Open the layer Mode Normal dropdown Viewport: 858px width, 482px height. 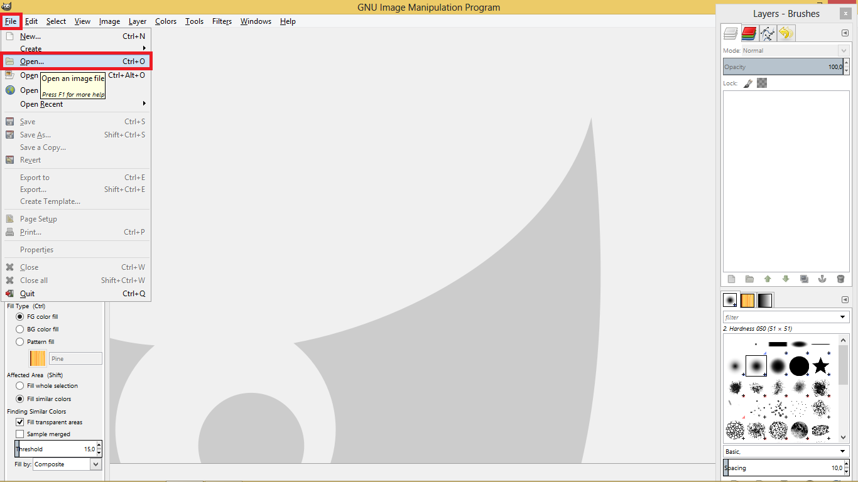[x=795, y=50]
